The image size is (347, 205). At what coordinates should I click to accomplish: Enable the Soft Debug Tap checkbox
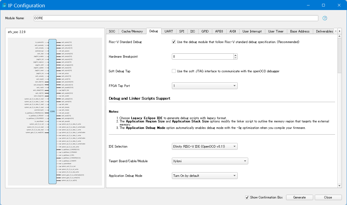(x=174, y=71)
